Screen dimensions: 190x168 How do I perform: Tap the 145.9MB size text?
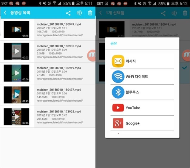(42, 97)
